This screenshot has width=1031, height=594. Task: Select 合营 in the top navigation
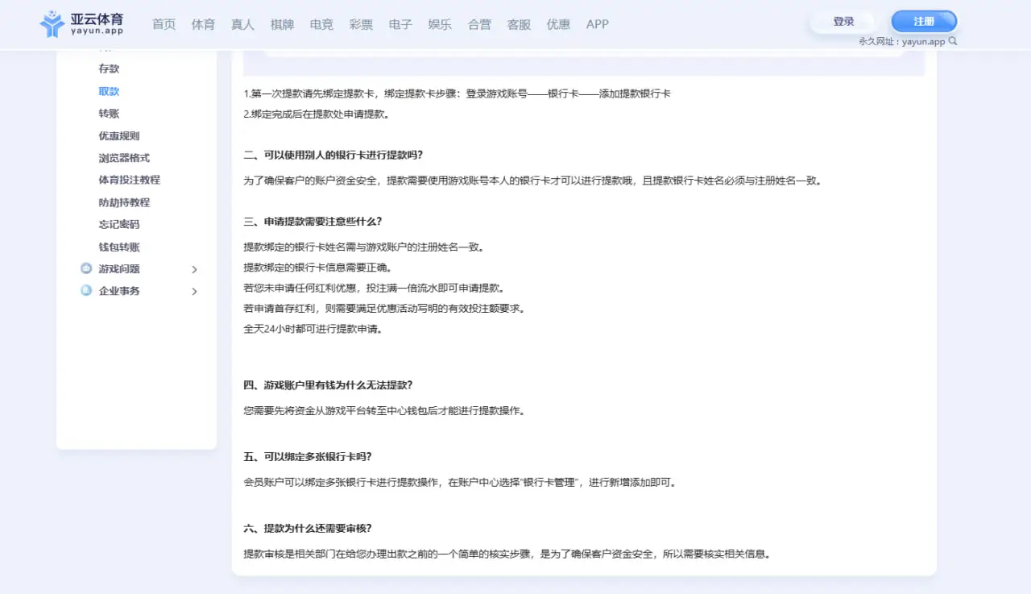480,24
